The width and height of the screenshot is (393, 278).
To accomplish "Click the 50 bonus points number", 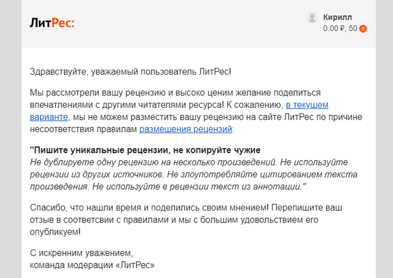I will coord(353,29).
